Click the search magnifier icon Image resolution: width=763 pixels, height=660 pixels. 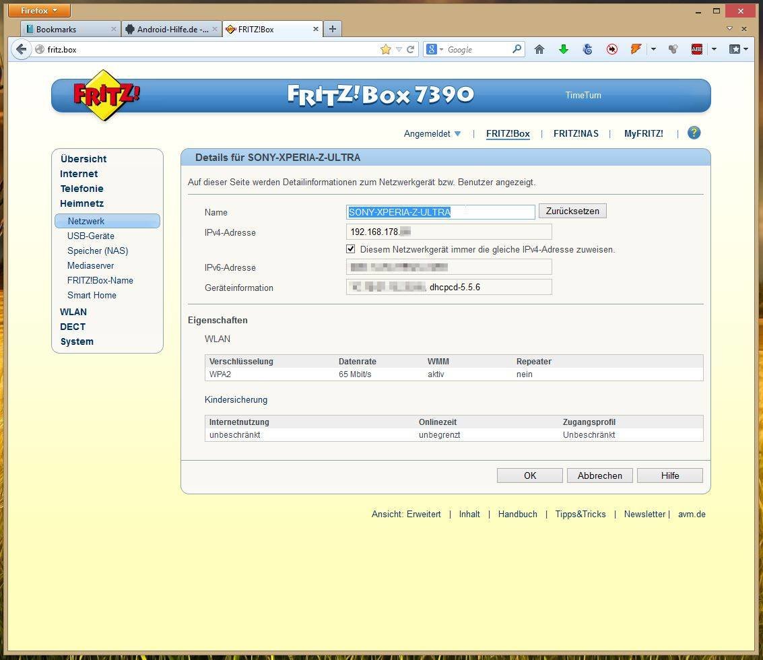tap(517, 48)
